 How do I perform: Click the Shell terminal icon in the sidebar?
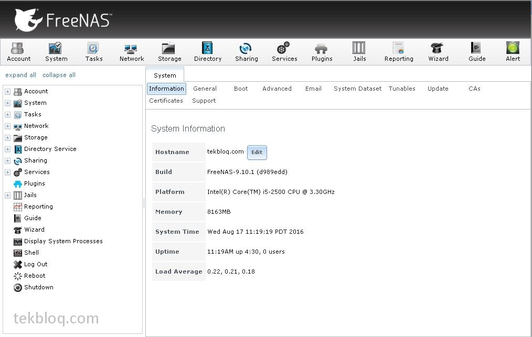[x=18, y=253]
